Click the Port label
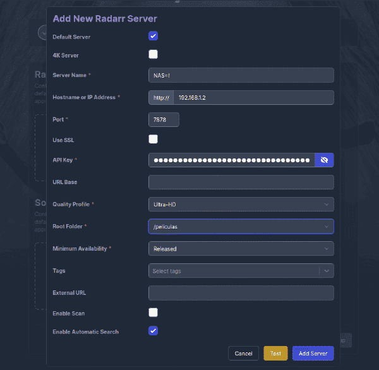The height and width of the screenshot is (370, 379). [x=58, y=119]
